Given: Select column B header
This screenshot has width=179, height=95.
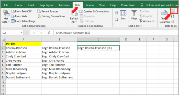Looking at the screenshot, I should pos(59,39).
